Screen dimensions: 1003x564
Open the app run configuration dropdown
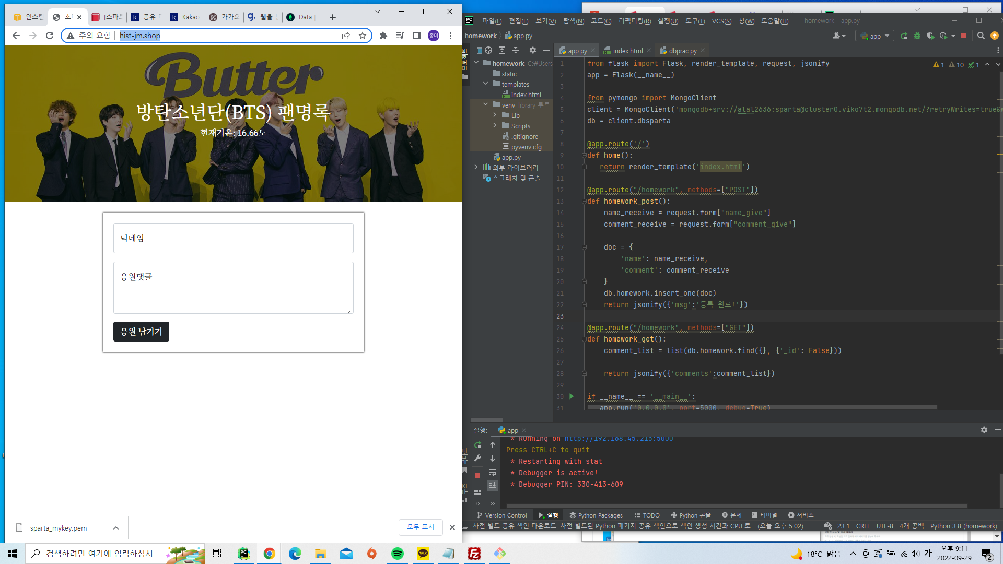click(x=875, y=36)
